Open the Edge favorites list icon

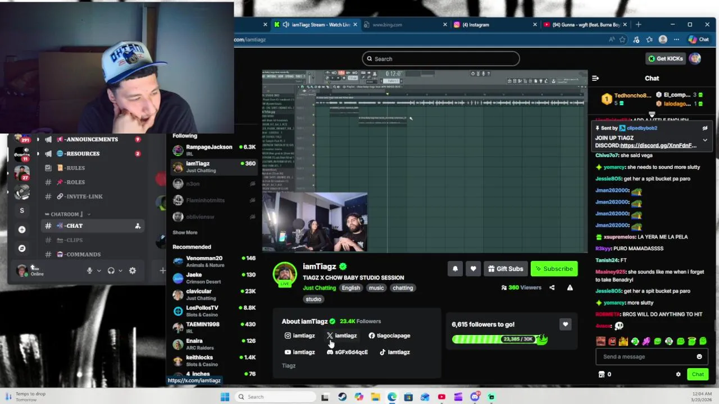click(x=649, y=39)
